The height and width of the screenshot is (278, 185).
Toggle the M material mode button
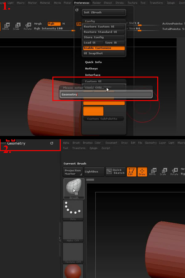64,23
